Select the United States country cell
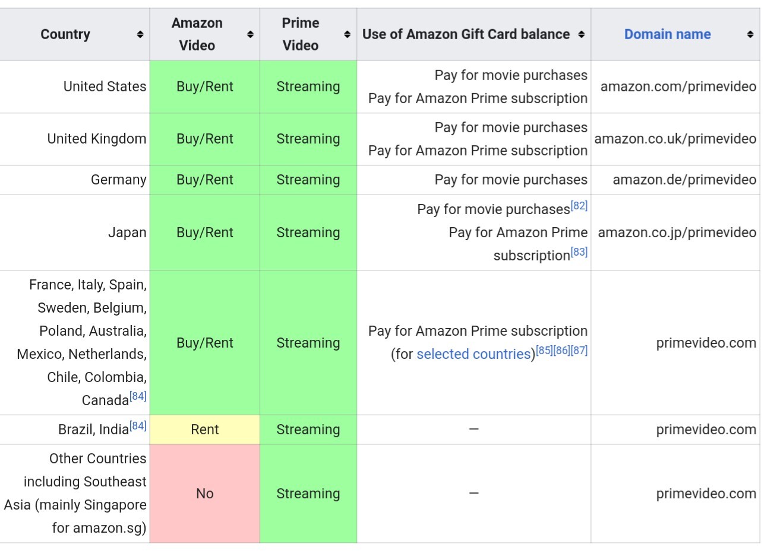This screenshot has width=764, height=554. pos(75,87)
